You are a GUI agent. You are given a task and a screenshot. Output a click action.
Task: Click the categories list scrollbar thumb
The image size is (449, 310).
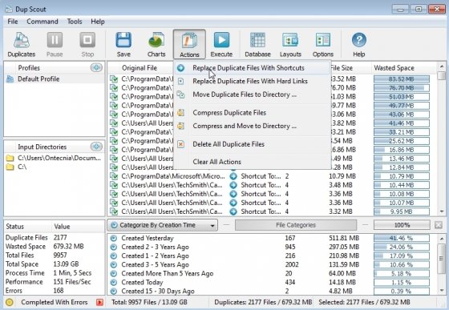(x=442, y=259)
